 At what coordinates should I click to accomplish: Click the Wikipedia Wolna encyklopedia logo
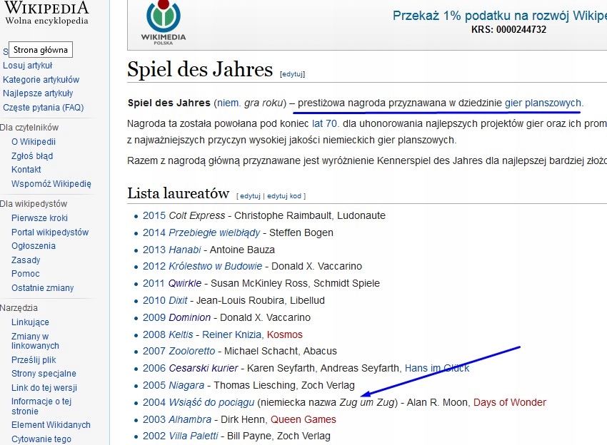click(46, 13)
